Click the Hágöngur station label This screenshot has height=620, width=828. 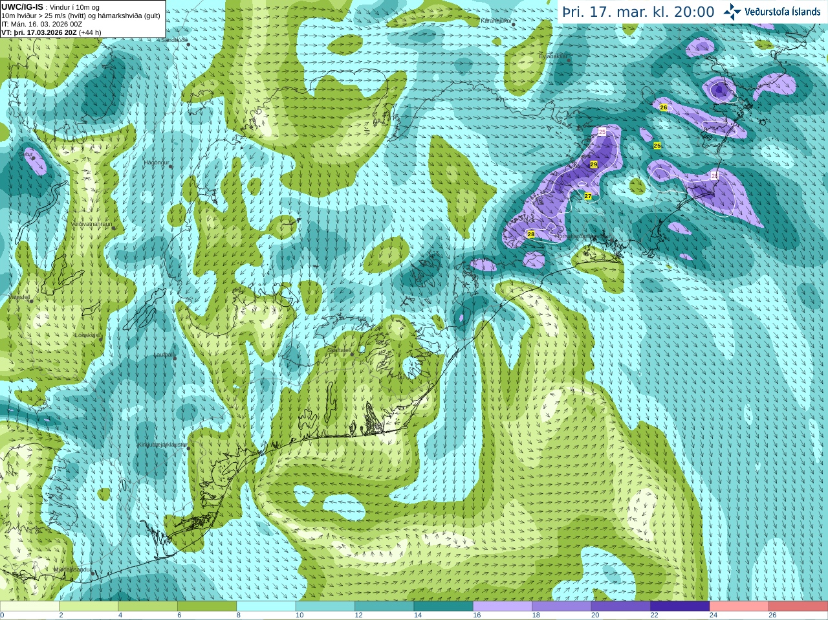tap(156, 162)
